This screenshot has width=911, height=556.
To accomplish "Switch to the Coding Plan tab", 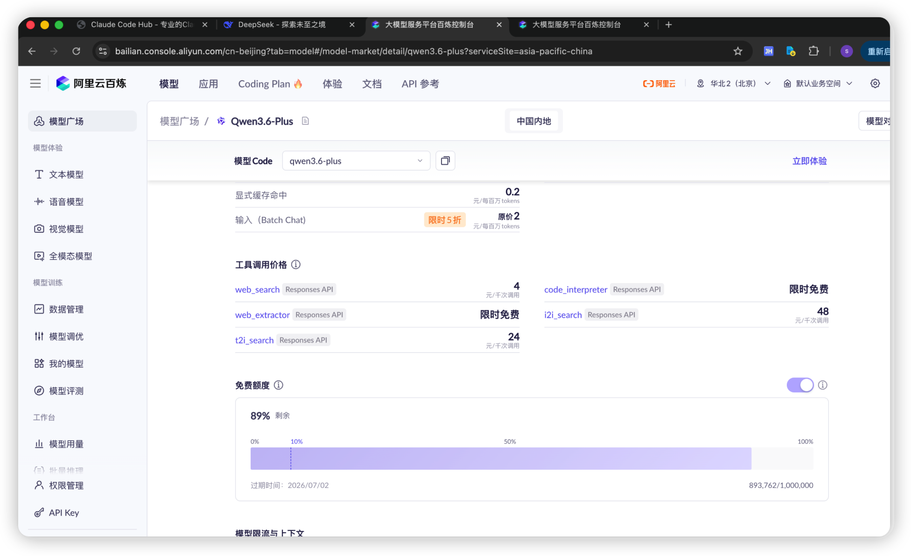I will click(x=270, y=83).
